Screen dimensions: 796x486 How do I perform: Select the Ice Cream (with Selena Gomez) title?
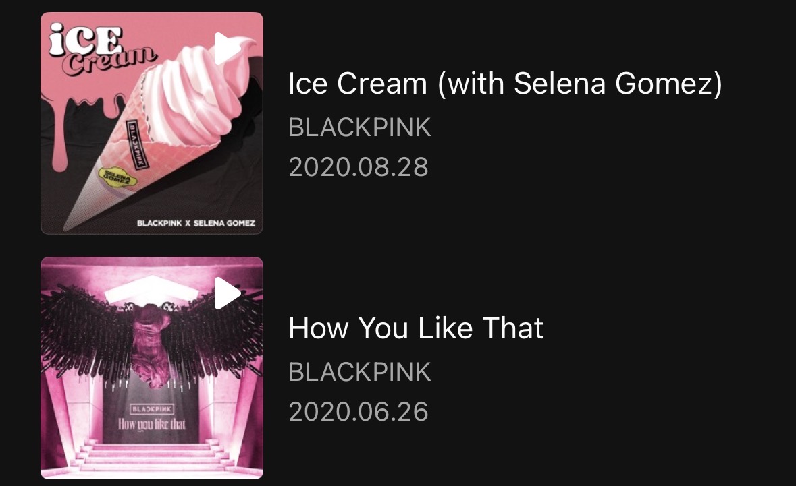505,84
